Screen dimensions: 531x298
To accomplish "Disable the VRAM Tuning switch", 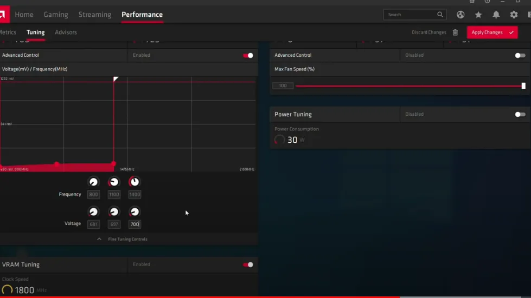I will coord(248,264).
